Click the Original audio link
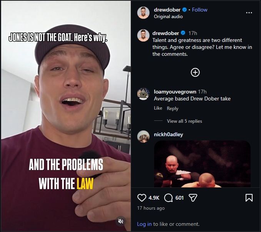 click(x=168, y=17)
